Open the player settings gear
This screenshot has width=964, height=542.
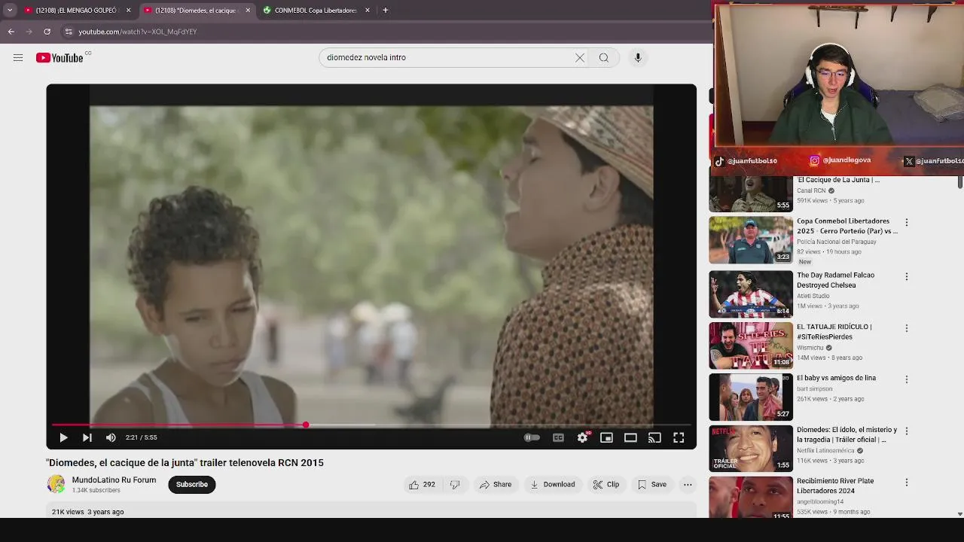click(583, 437)
